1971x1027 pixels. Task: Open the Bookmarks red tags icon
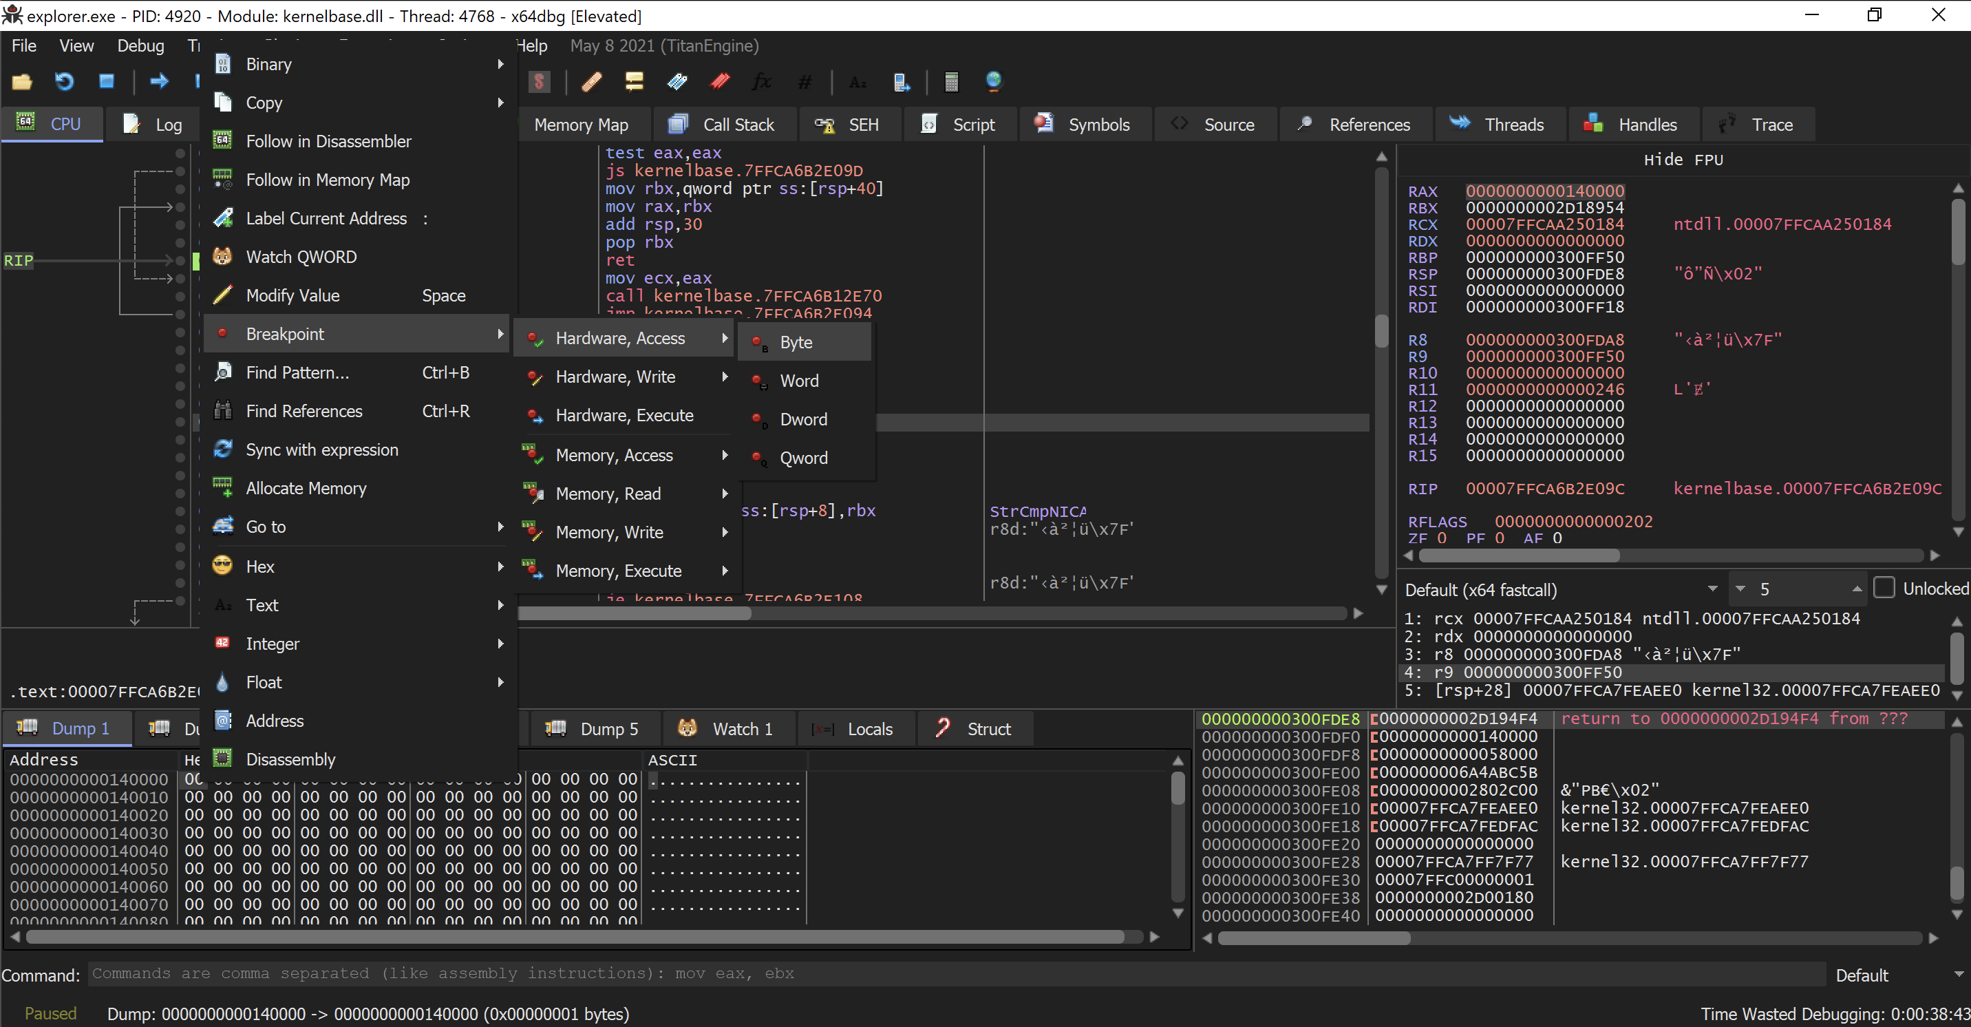719,81
